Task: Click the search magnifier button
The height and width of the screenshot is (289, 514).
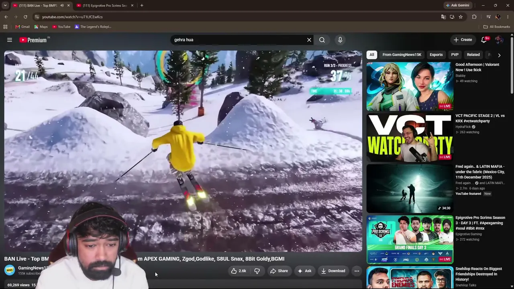Action: 322,40
